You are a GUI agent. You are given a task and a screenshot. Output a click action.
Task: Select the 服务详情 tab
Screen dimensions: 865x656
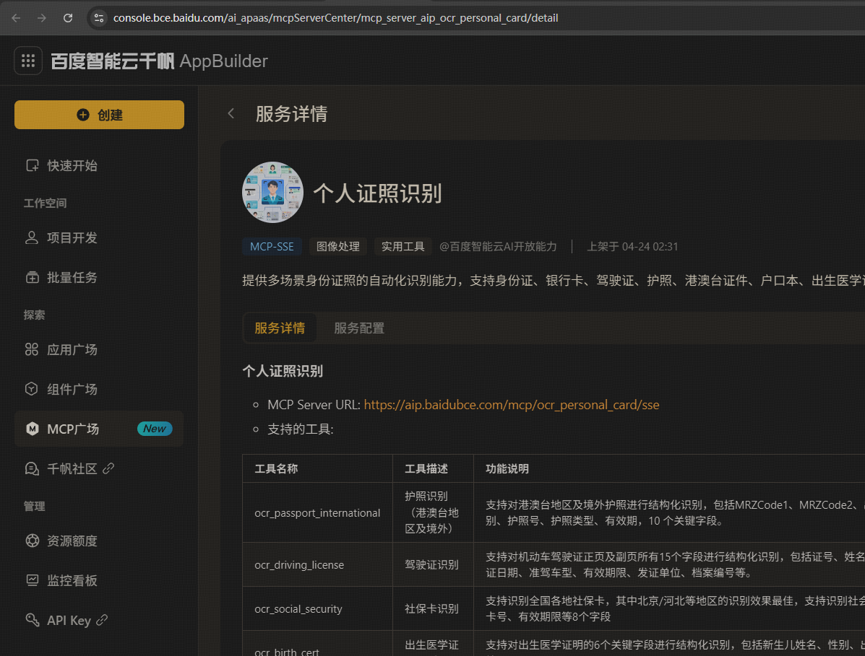click(280, 328)
